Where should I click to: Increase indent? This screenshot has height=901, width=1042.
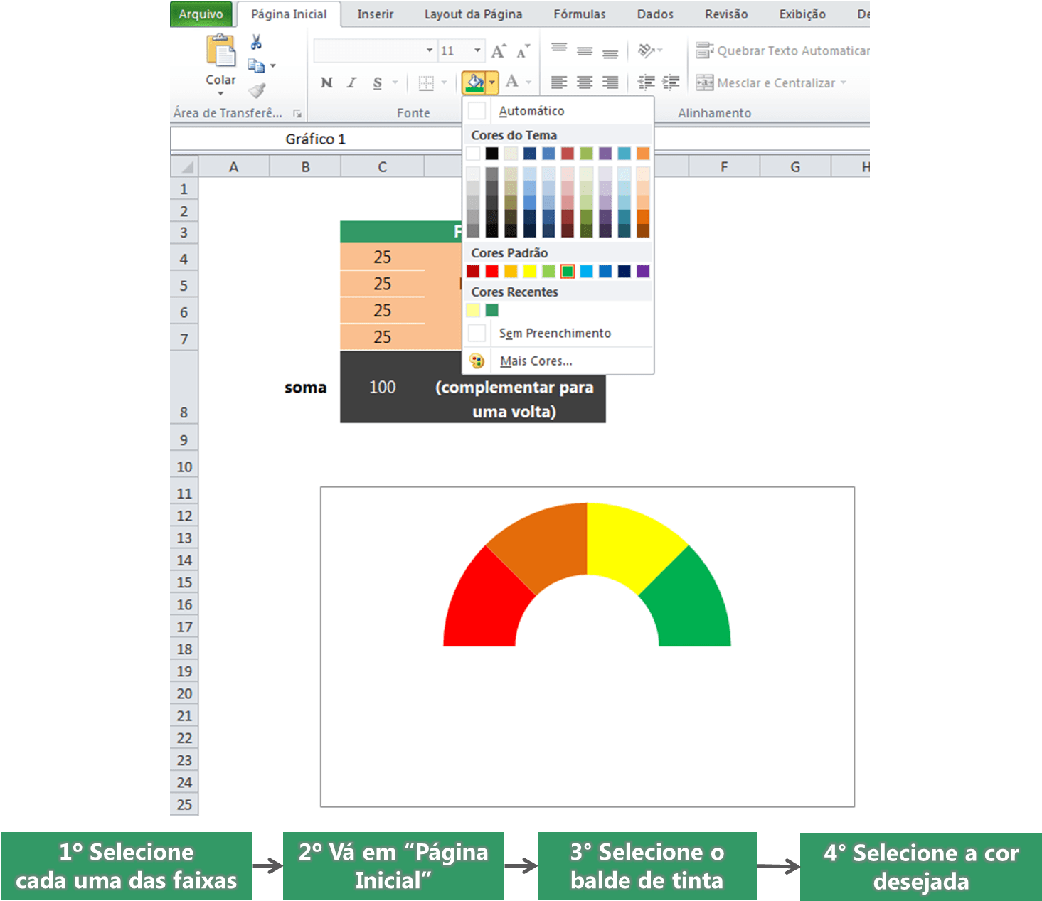[x=671, y=82]
